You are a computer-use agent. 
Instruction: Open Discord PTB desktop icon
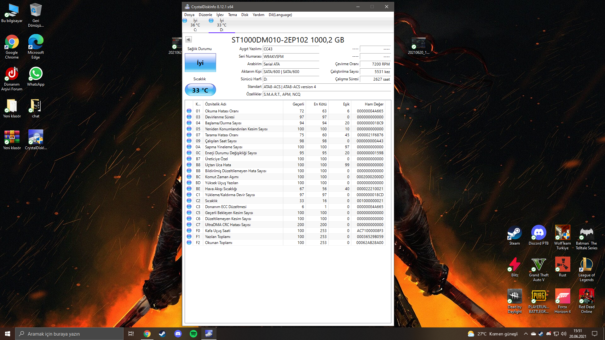point(539,235)
